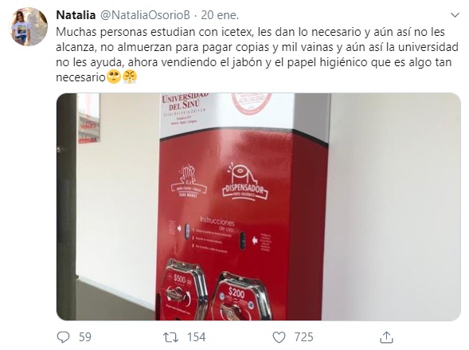Visit the @NataliaOsorioB handle
Screen dimensions: 469x350
coord(145,15)
